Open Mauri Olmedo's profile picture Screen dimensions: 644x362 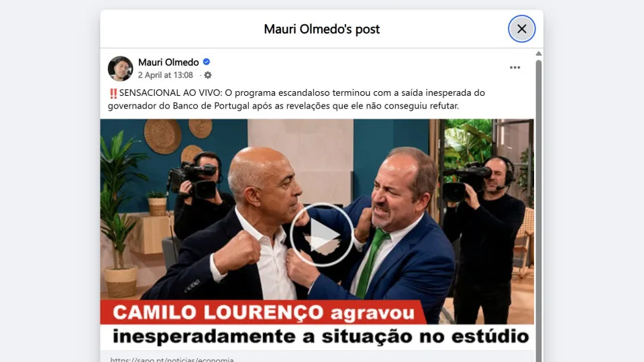[x=120, y=68]
